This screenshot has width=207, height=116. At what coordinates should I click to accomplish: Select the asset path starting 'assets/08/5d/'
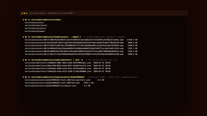pyautogui.click(x=74, y=48)
